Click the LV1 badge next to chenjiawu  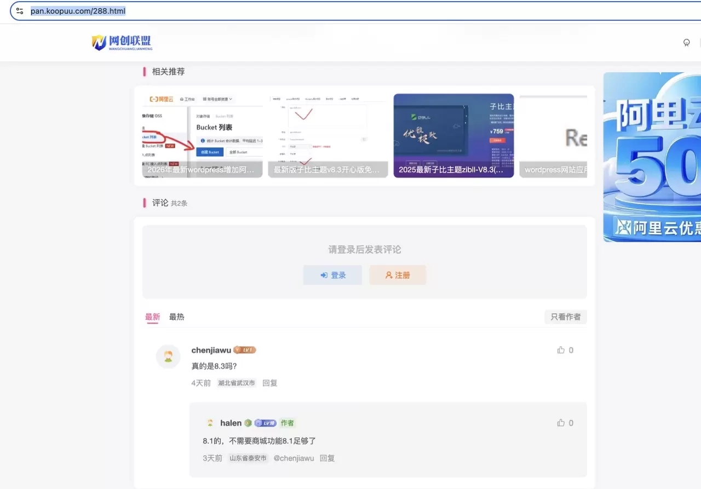pos(244,350)
